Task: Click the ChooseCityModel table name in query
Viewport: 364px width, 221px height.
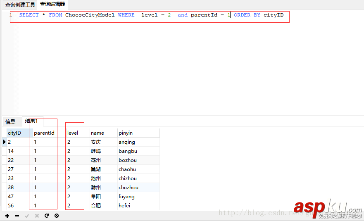Action: [90, 15]
